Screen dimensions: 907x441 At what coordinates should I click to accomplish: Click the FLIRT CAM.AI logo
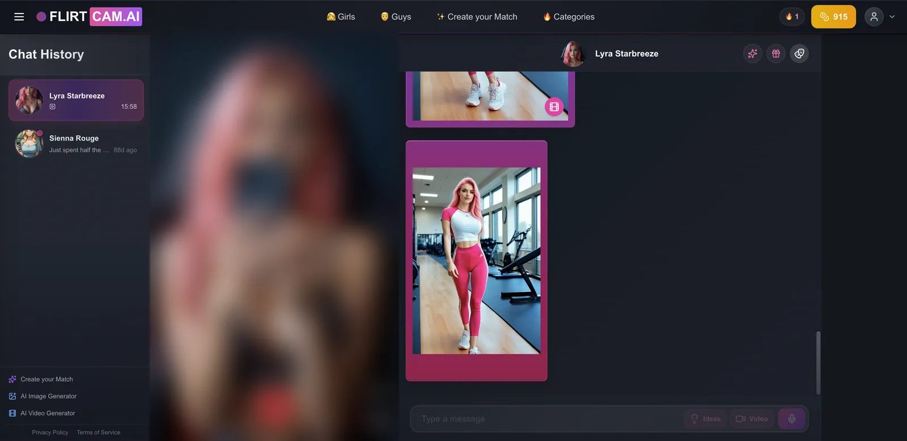[x=89, y=16]
